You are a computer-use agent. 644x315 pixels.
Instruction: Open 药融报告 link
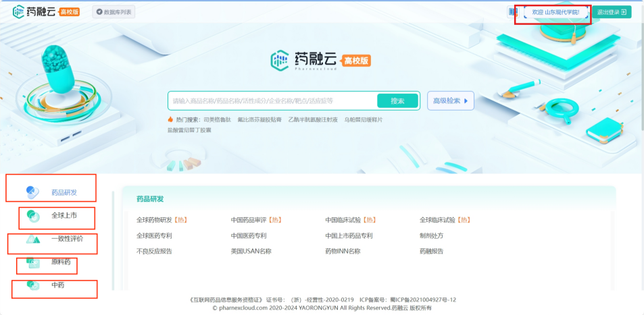431,252
